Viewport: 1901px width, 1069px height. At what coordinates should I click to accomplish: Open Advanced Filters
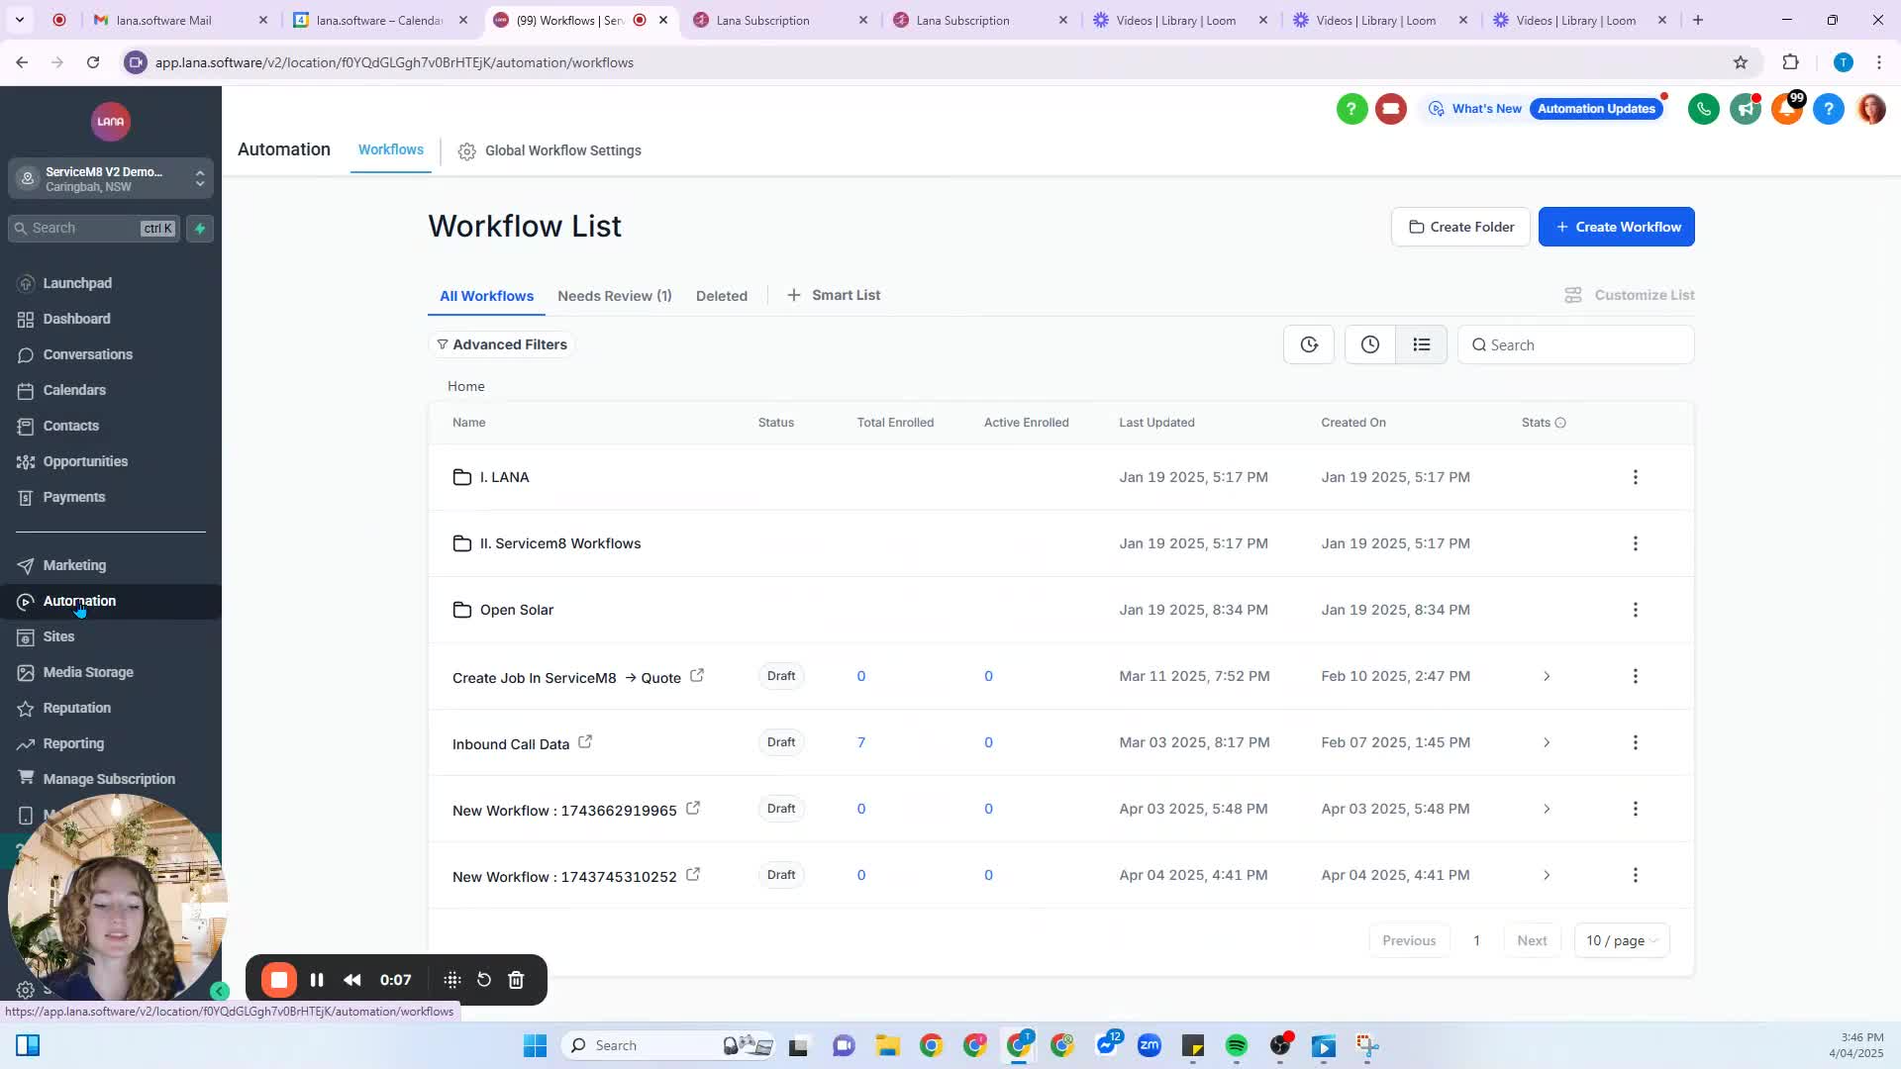(x=502, y=344)
